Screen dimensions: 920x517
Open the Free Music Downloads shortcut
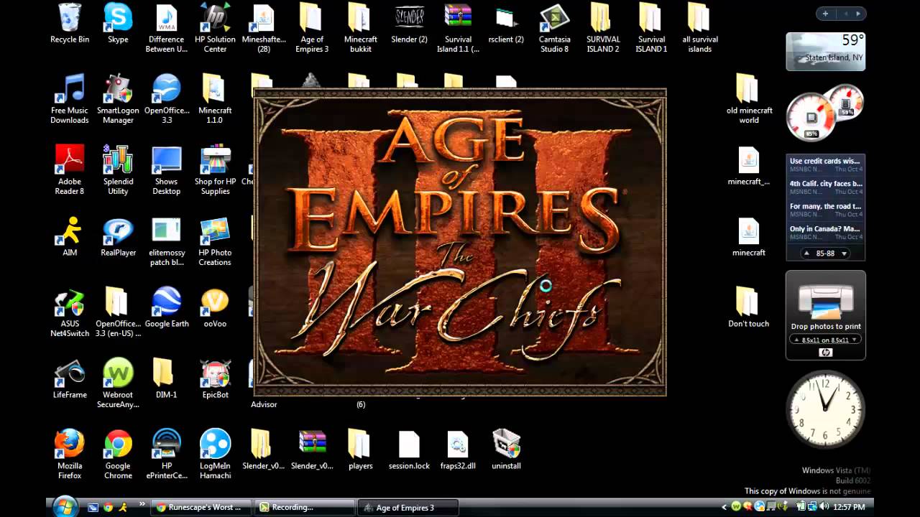pos(70,99)
